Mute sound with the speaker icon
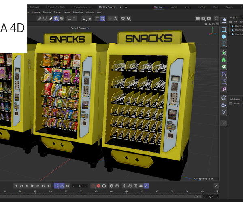This screenshot has height=202, width=243. pos(68,186)
